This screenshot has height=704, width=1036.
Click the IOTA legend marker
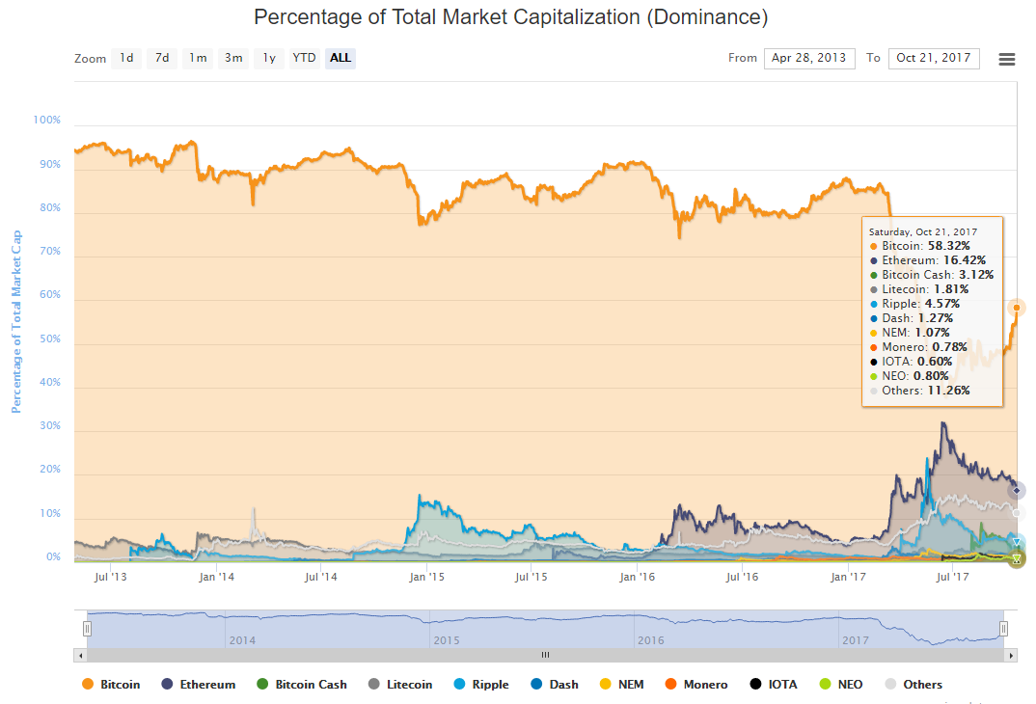pyautogui.click(x=755, y=685)
